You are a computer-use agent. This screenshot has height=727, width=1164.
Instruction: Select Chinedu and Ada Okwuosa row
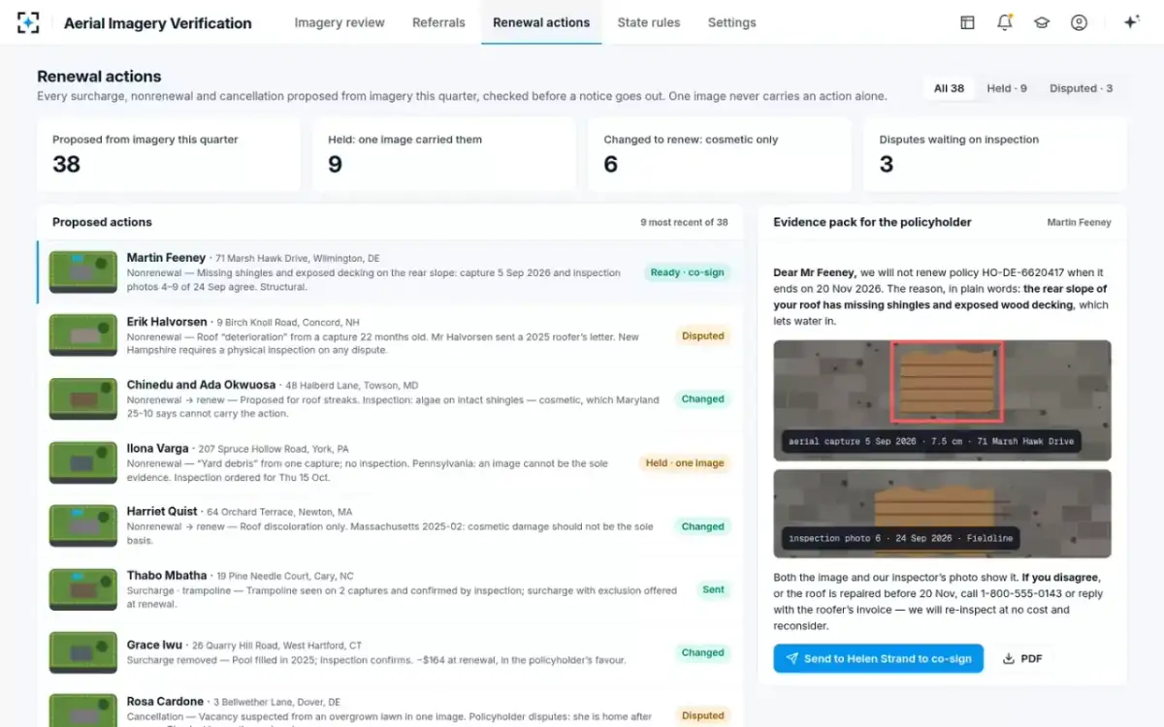[x=390, y=399]
